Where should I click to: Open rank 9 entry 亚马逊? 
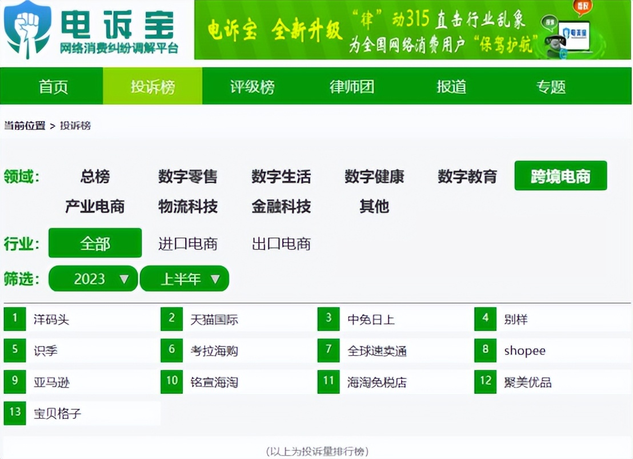coord(51,381)
